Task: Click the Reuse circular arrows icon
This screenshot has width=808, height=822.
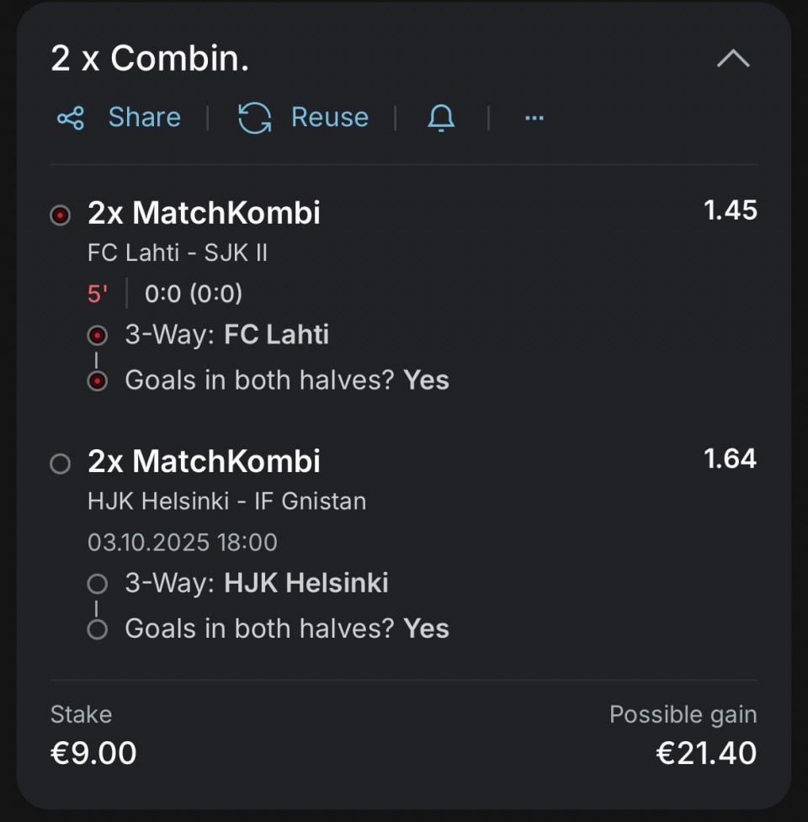Action: pos(254,118)
